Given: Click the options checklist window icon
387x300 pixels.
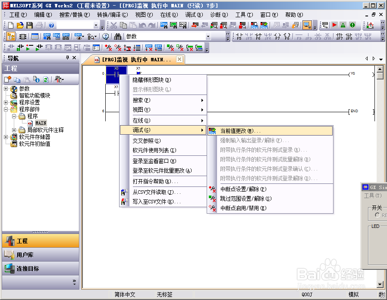Looking at the screenshot, I should [x=96, y=47].
